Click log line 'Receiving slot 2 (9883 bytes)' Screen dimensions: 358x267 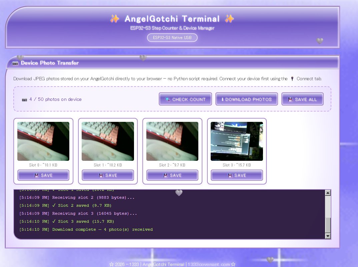(93, 197)
